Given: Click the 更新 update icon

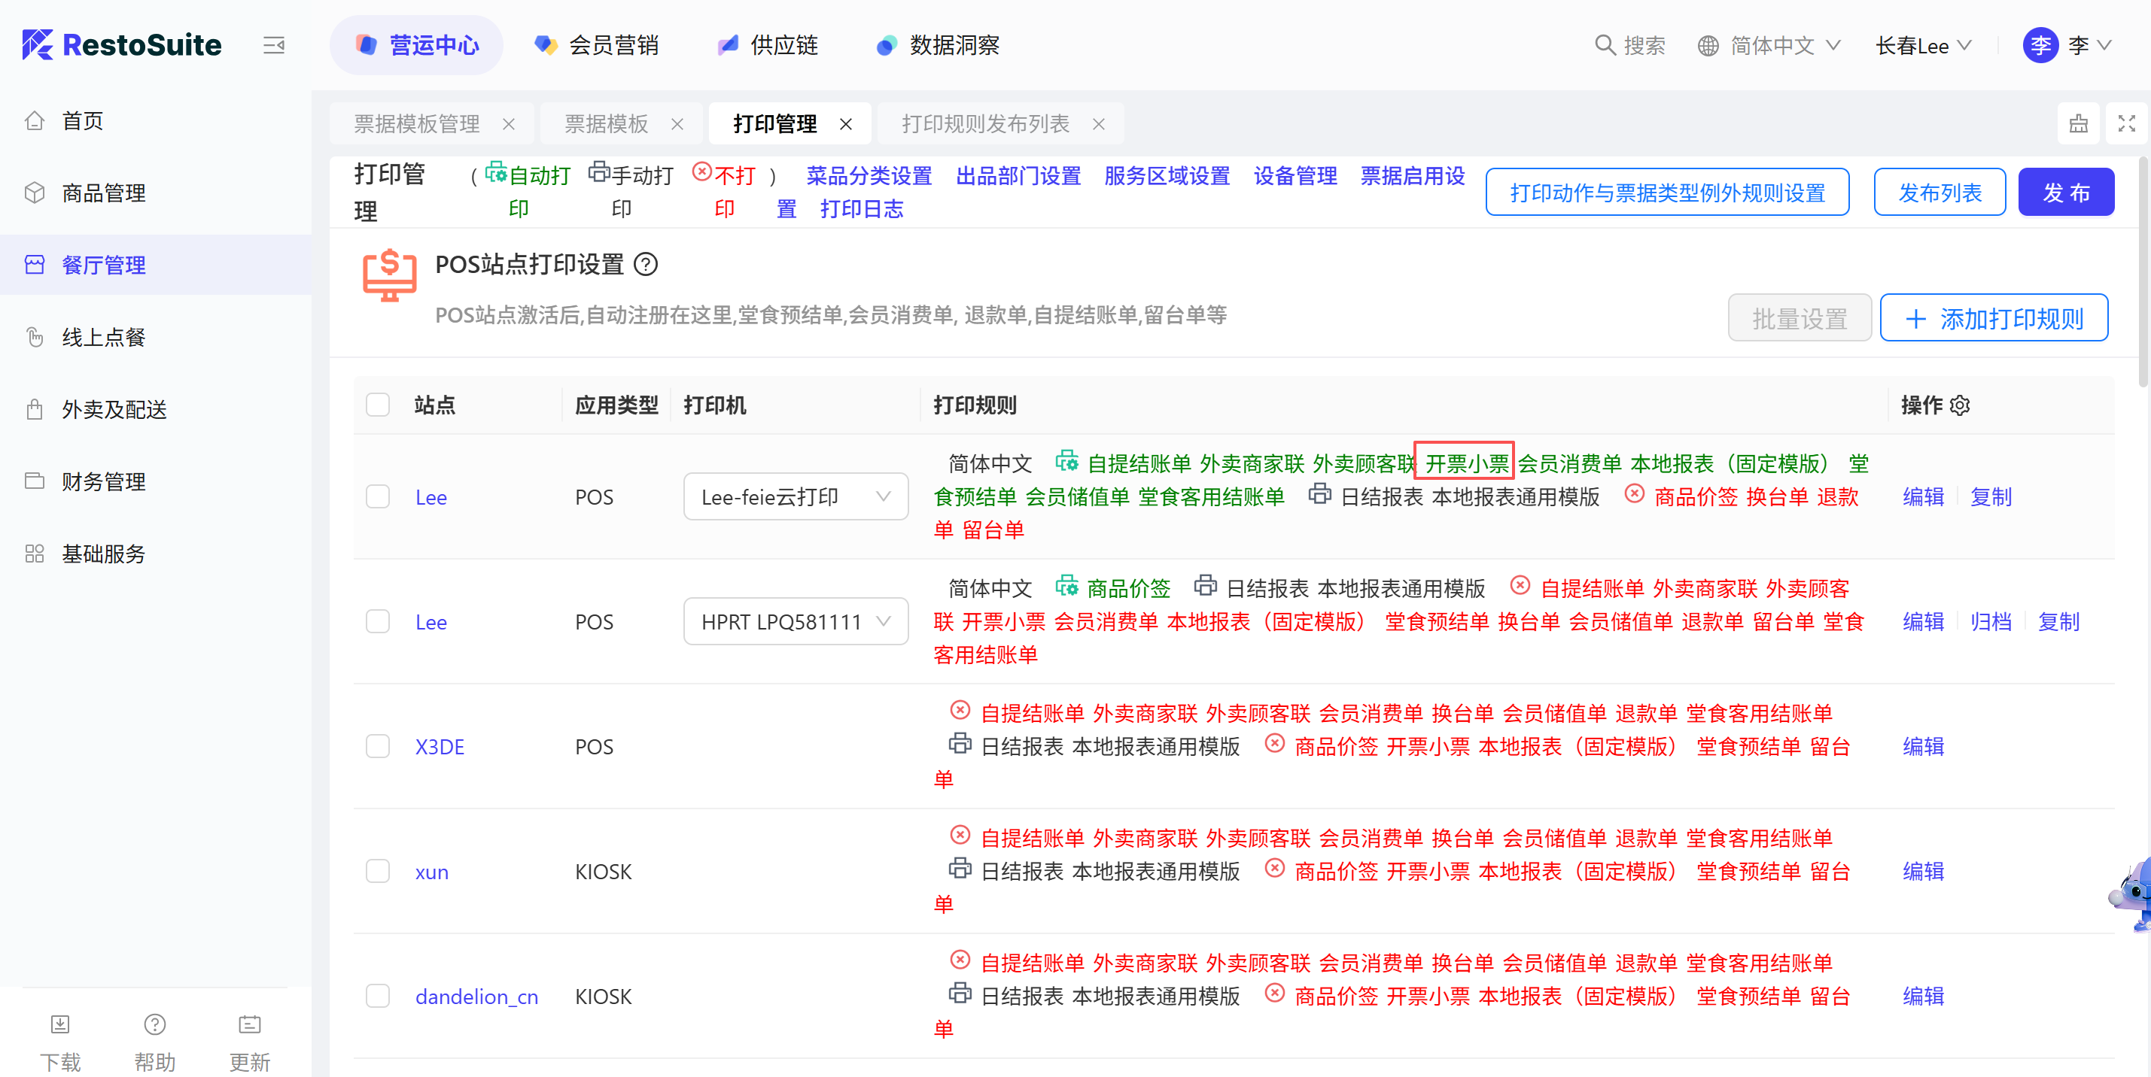Looking at the screenshot, I should pyautogui.click(x=249, y=1024).
